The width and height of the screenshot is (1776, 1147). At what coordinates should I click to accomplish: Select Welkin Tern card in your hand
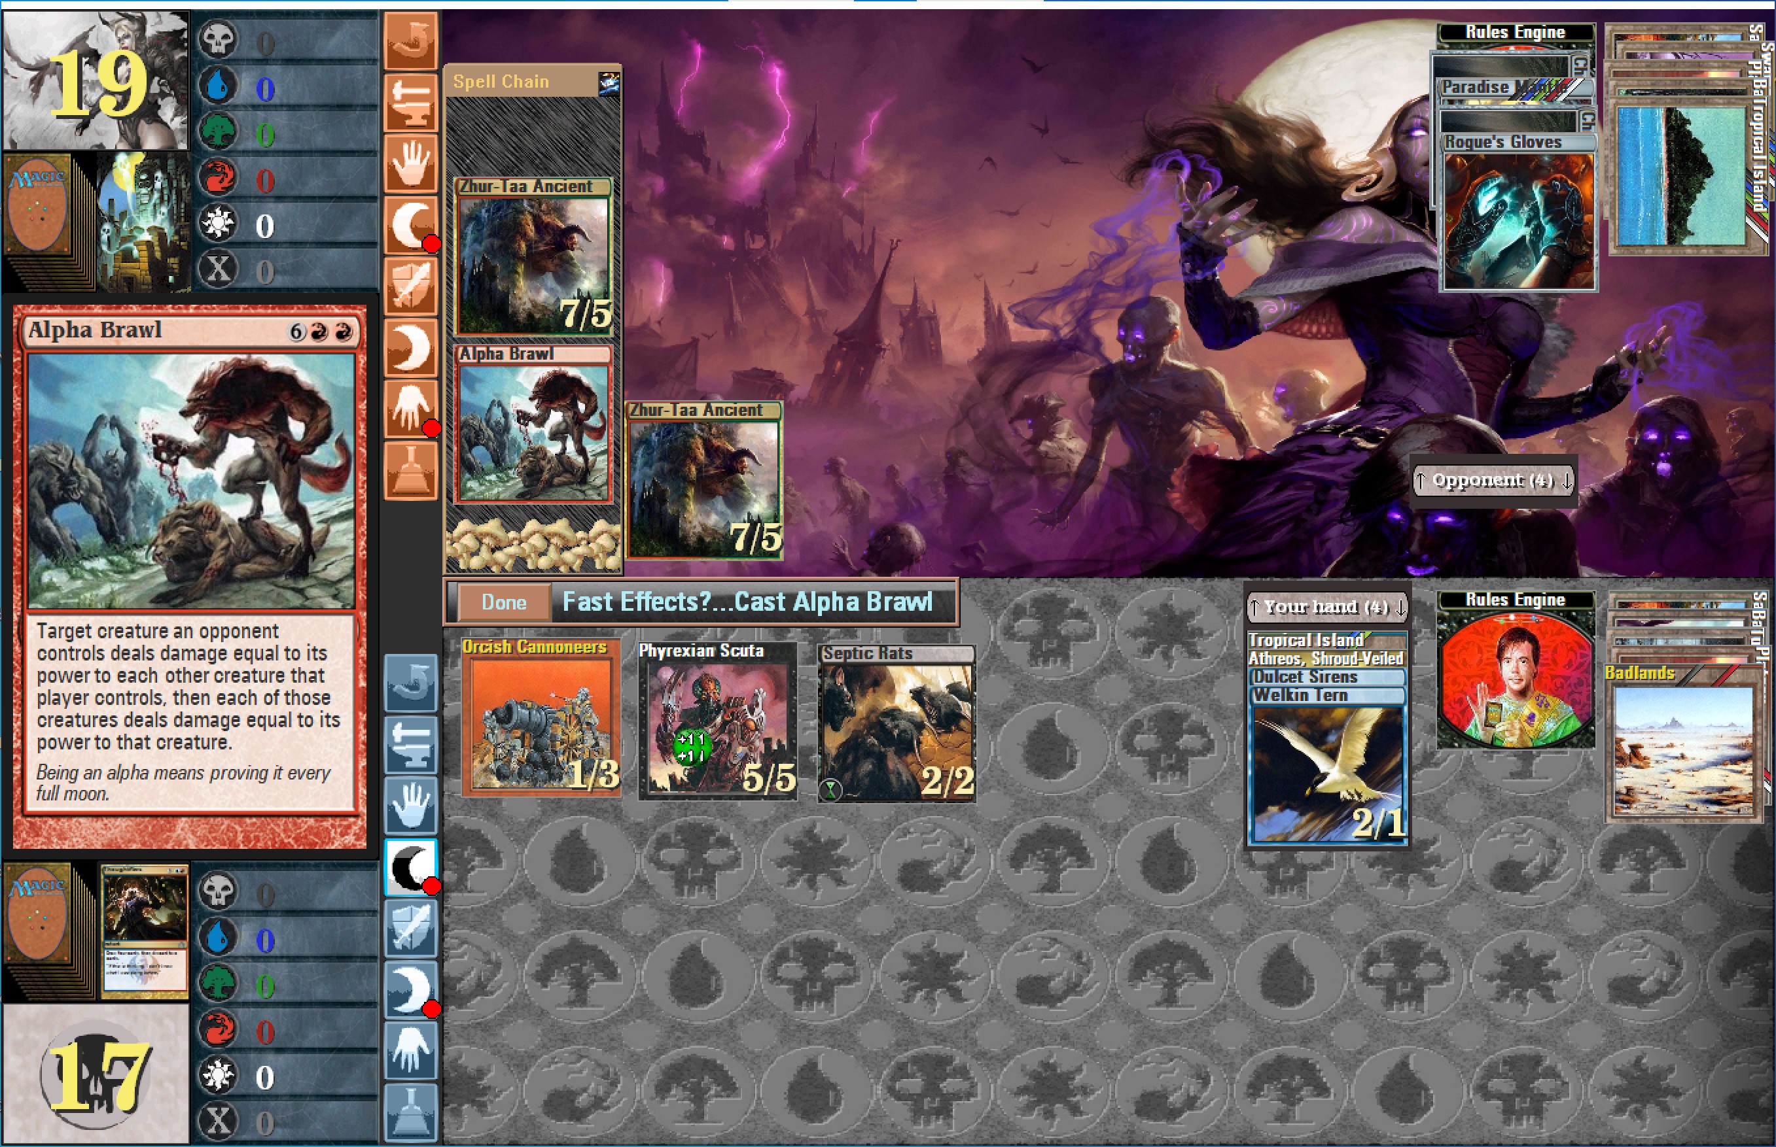tap(1327, 766)
